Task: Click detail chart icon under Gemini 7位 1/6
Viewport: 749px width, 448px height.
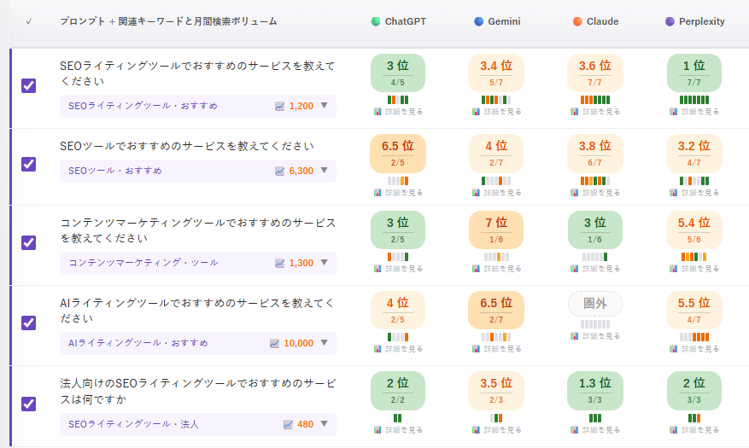Action: pyautogui.click(x=476, y=269)
